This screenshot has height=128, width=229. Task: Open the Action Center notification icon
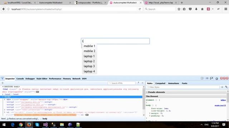coord(224,125)
